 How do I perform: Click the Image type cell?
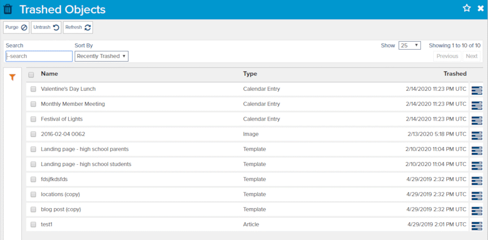(x=251, y=134)
